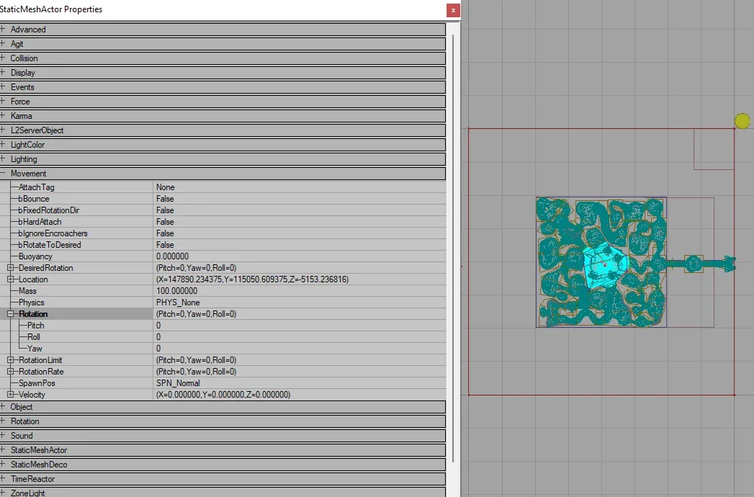Viewport: 754px width, 497px height.
Task: Click the bRotateToDesired False value
Action: [300, 245]
